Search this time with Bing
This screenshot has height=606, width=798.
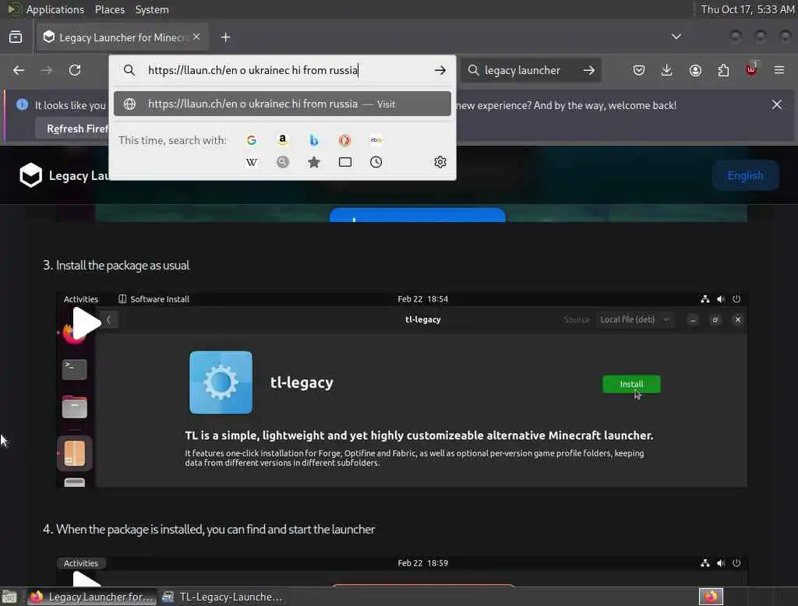(313, 140)
